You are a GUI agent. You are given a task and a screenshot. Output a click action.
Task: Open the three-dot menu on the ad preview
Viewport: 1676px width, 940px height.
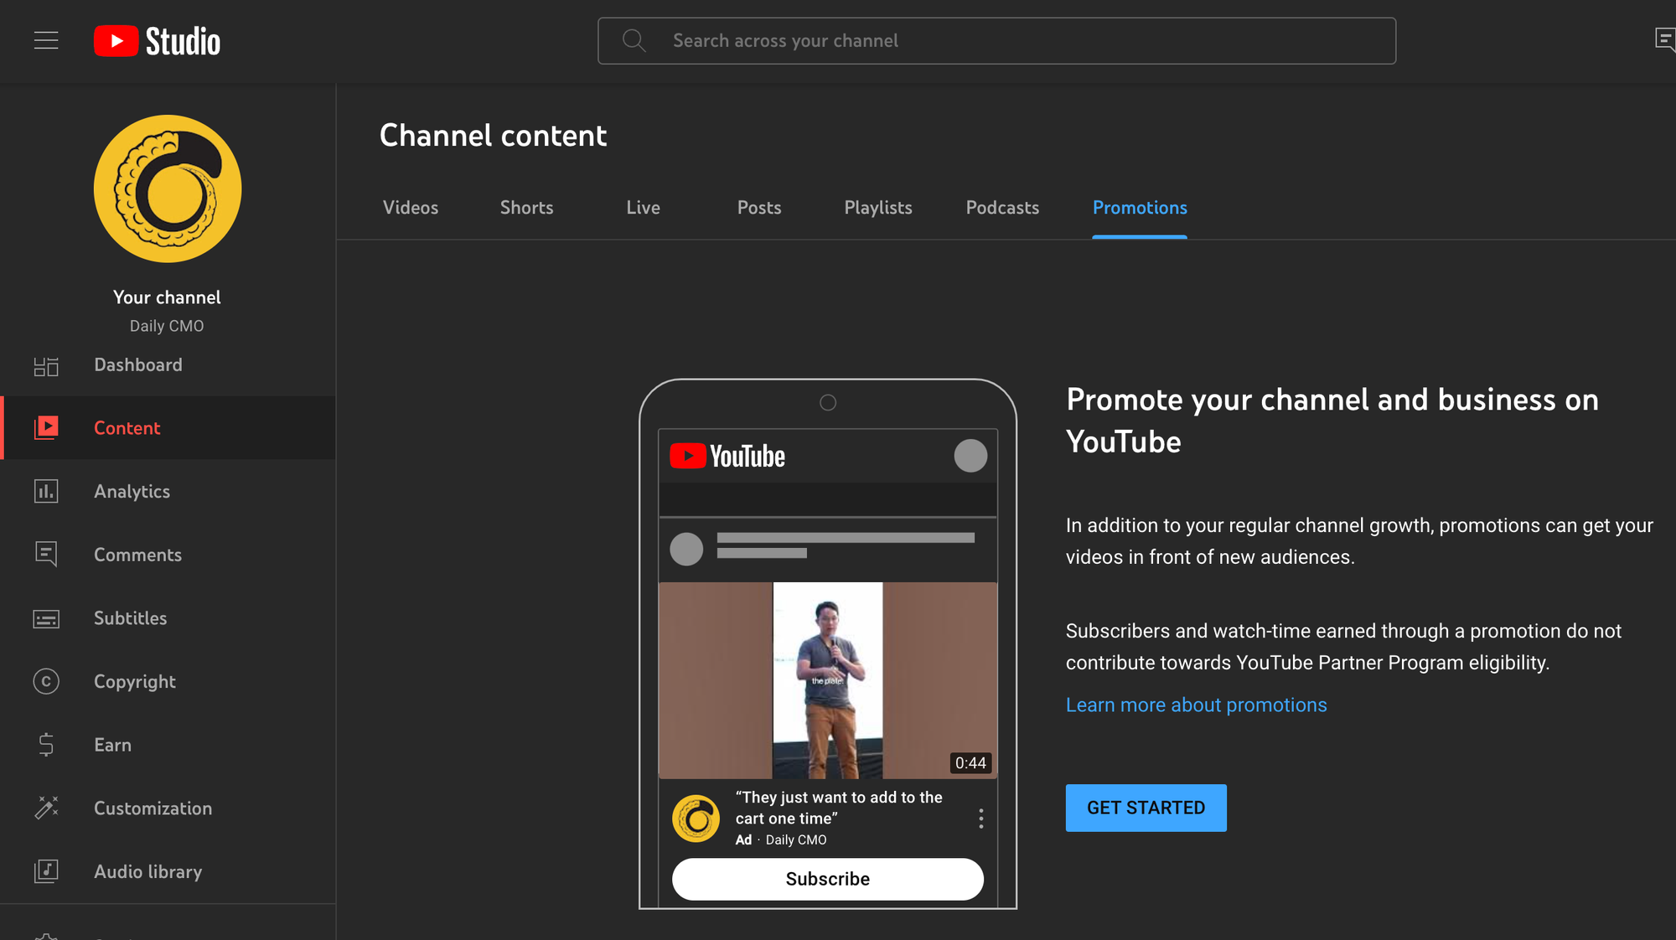[x=980, y=819]
